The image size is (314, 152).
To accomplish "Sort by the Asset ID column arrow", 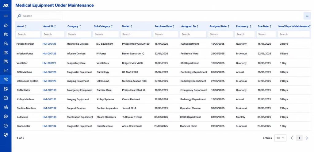I will tap(55, 26).
